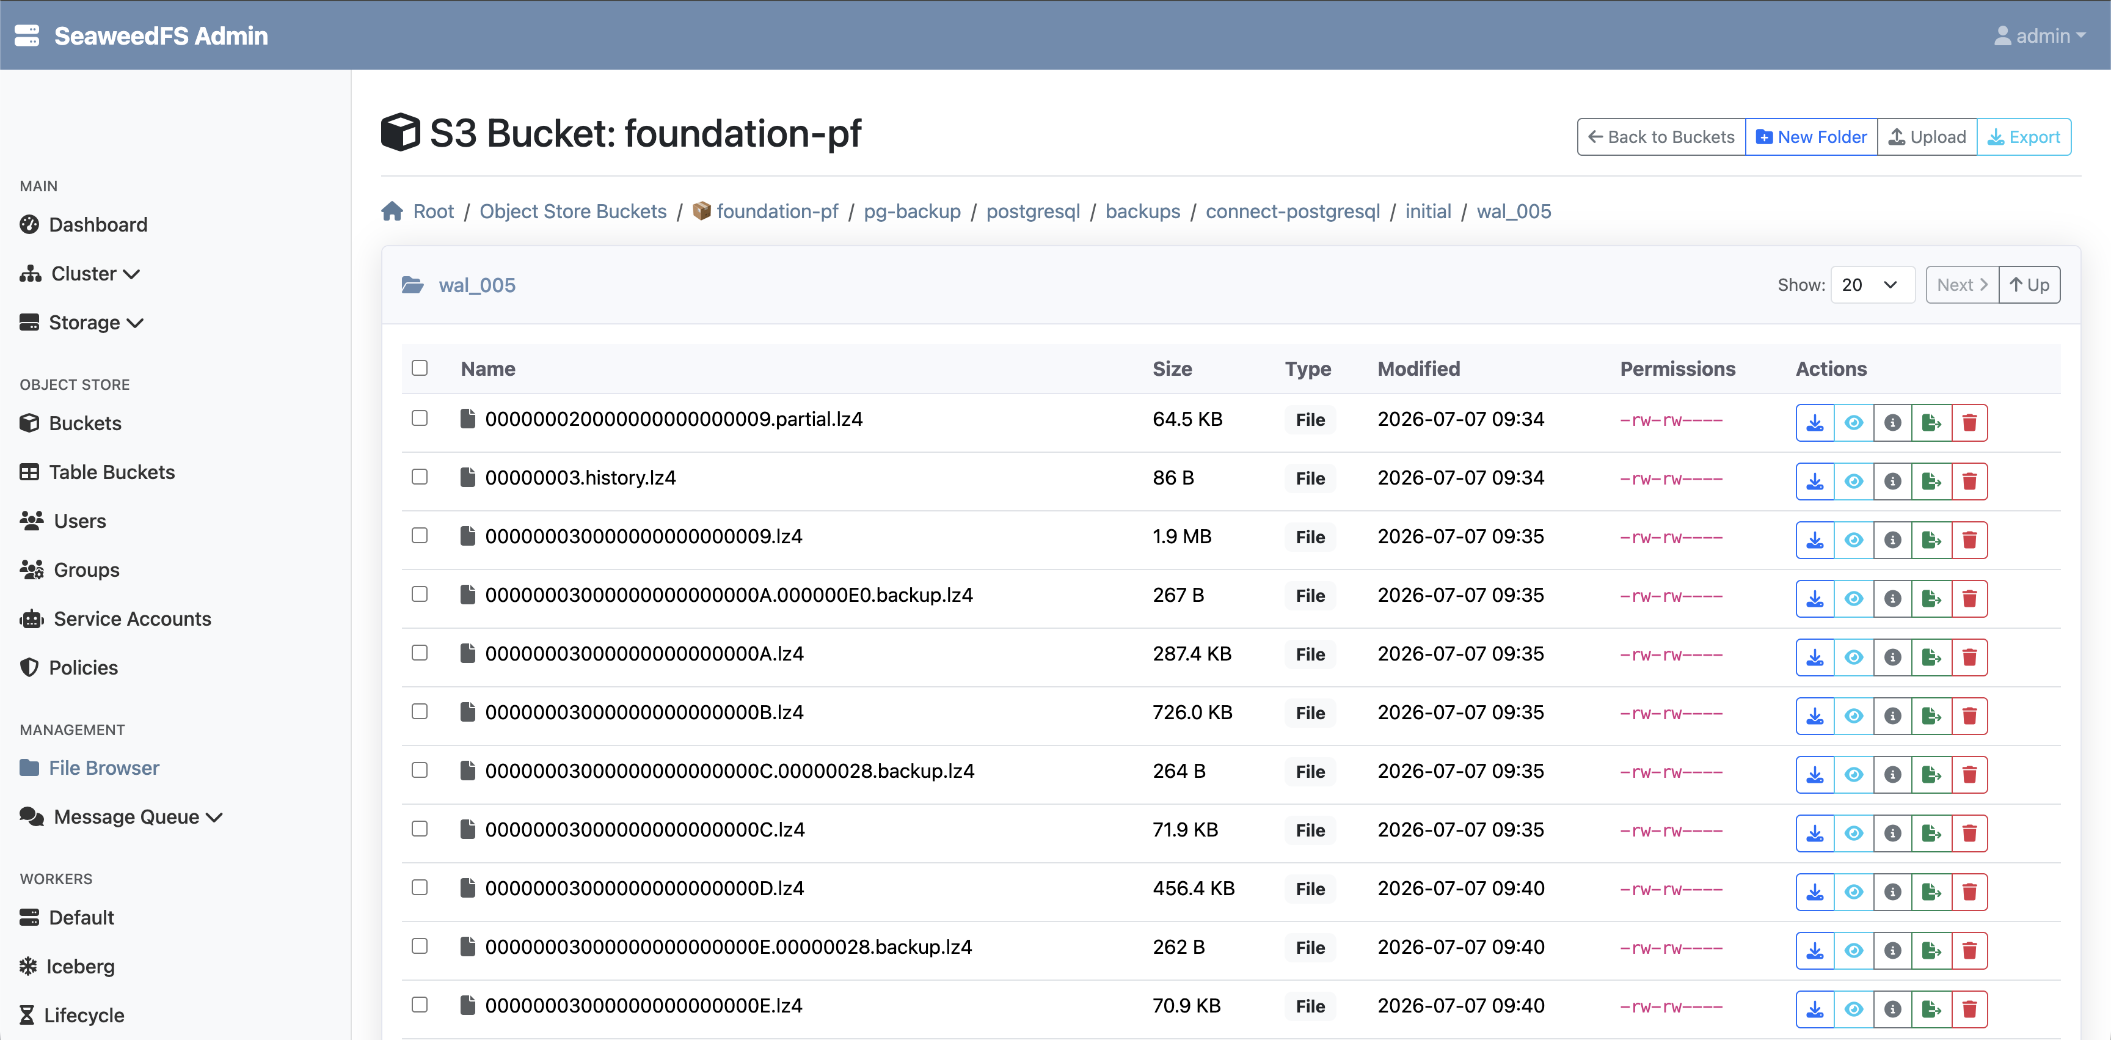Image resolution: width=2111 pixels, height=1040 pixels.
Task: Open Iceberg workers page
Action: 67,967
